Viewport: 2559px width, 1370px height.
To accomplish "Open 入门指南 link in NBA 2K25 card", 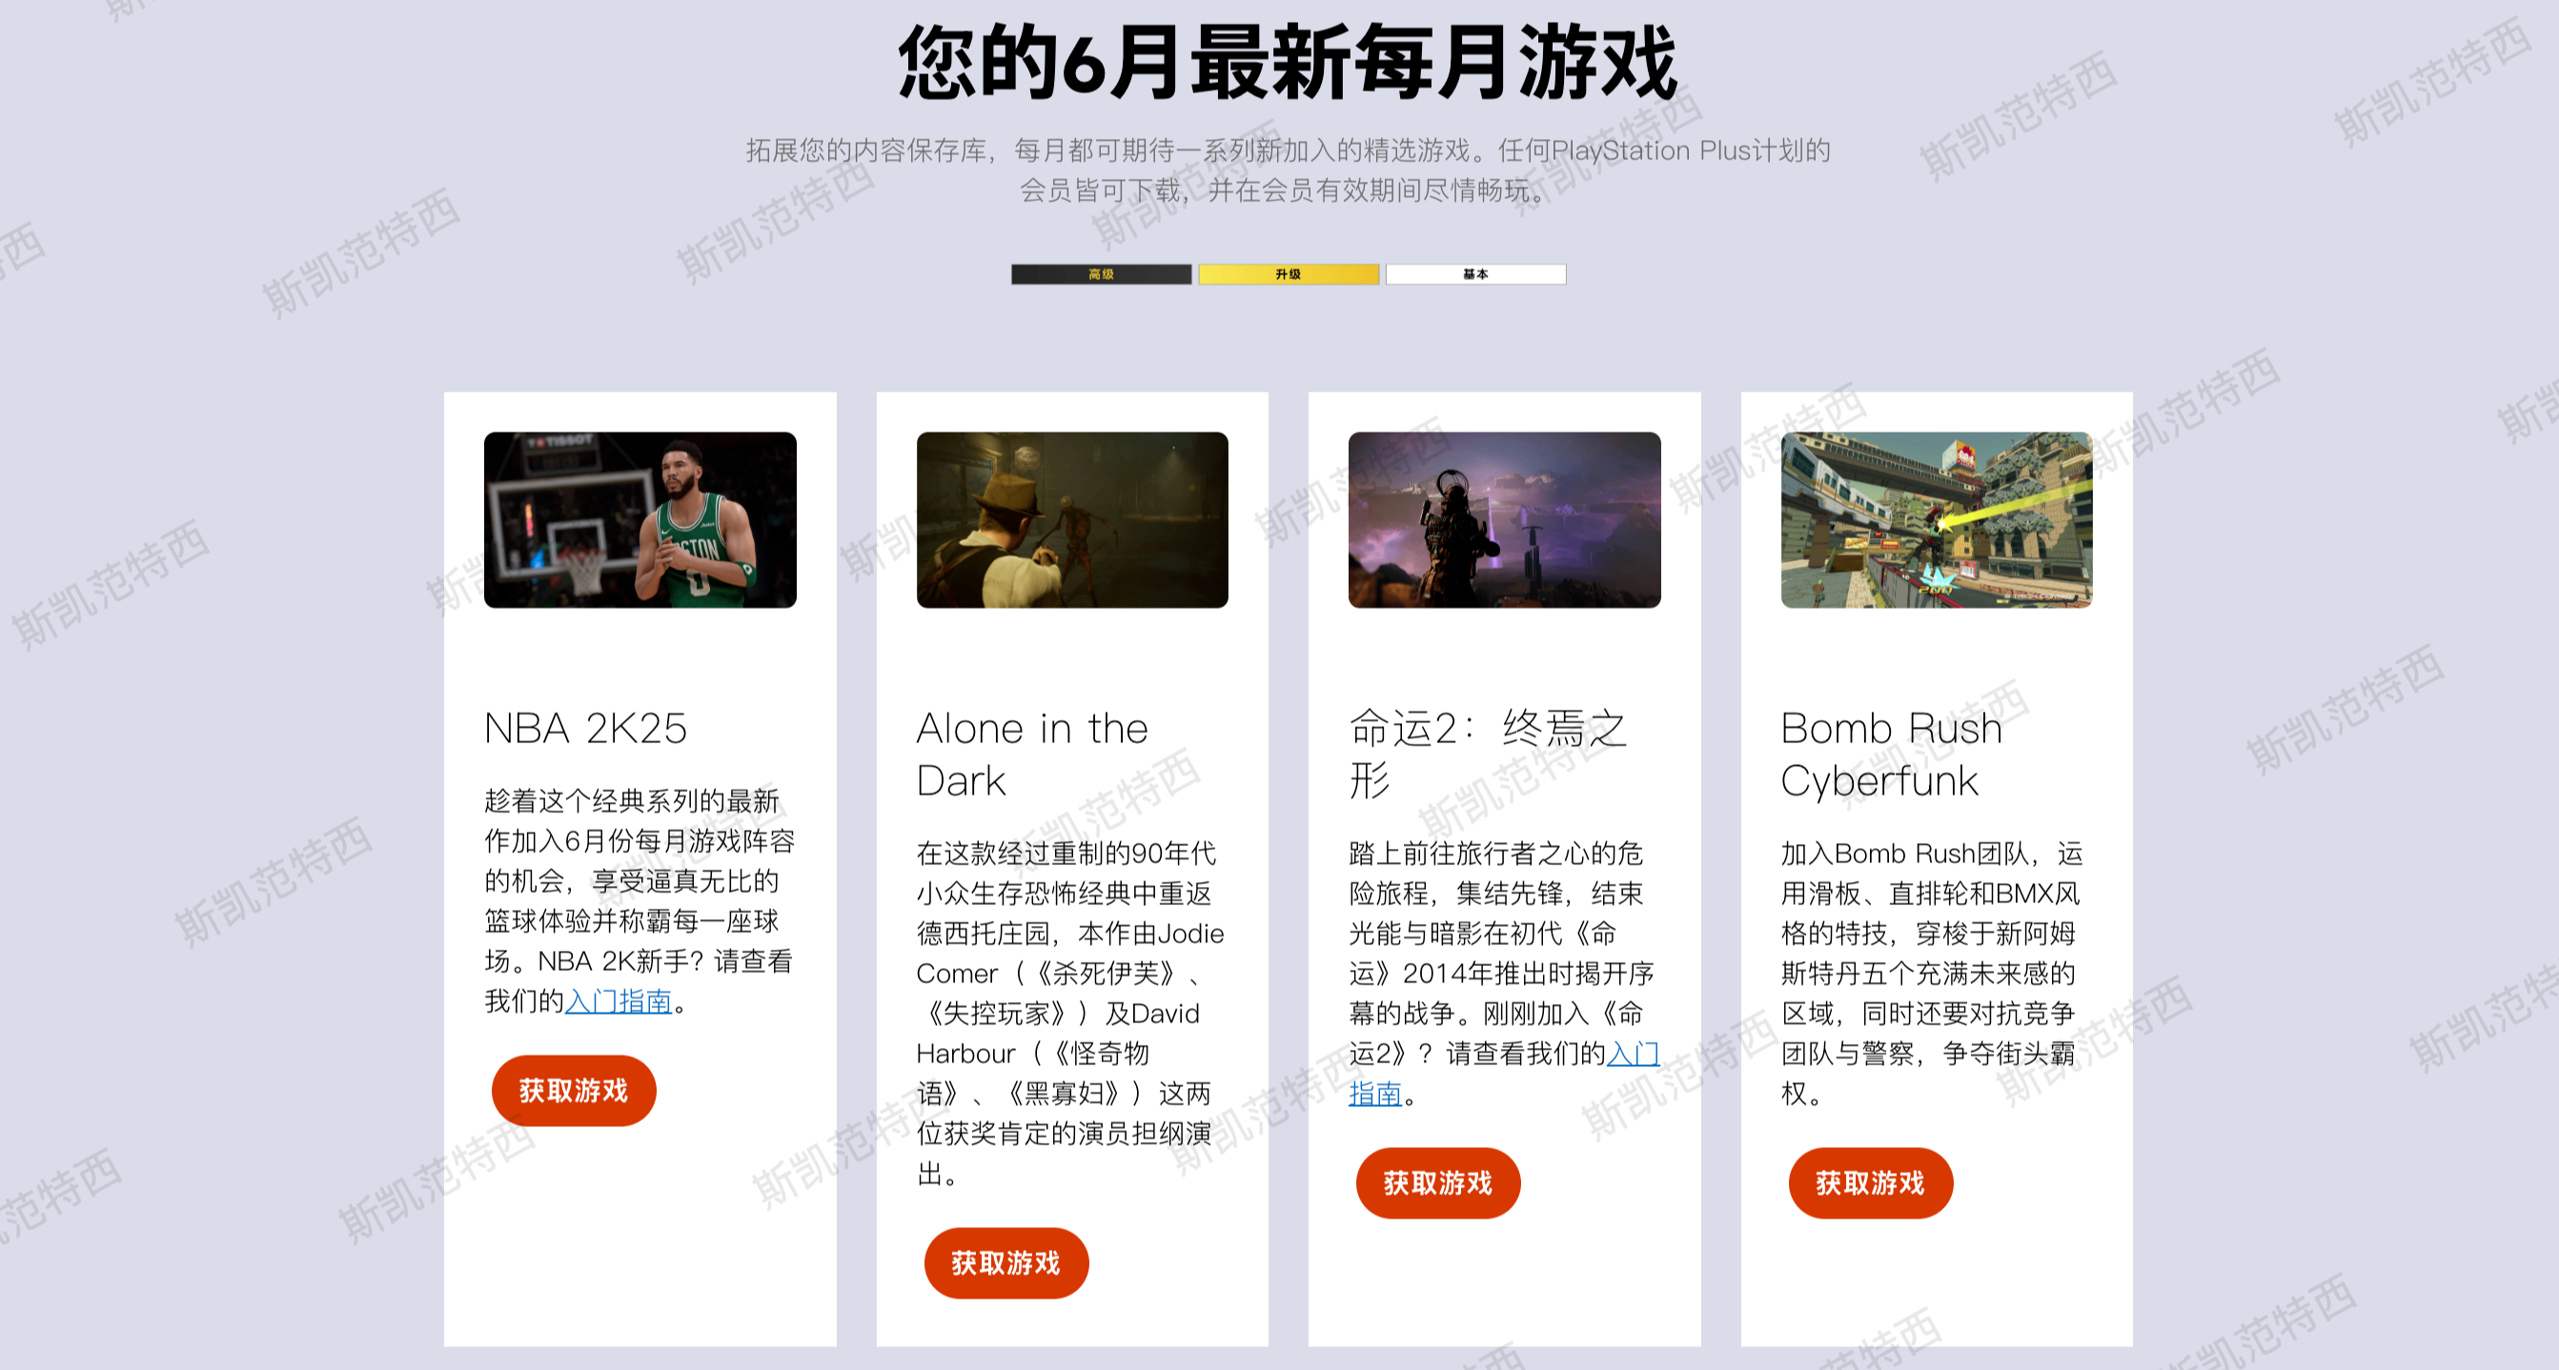I will pos(618,1000).
